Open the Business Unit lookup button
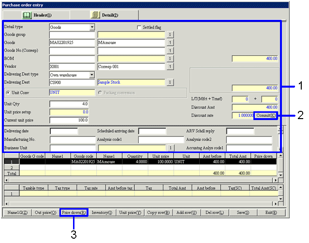The height and width of the screenshot is (243, 309). pos(171,148)
